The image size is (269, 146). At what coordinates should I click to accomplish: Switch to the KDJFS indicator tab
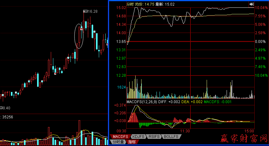click(138, 137)
